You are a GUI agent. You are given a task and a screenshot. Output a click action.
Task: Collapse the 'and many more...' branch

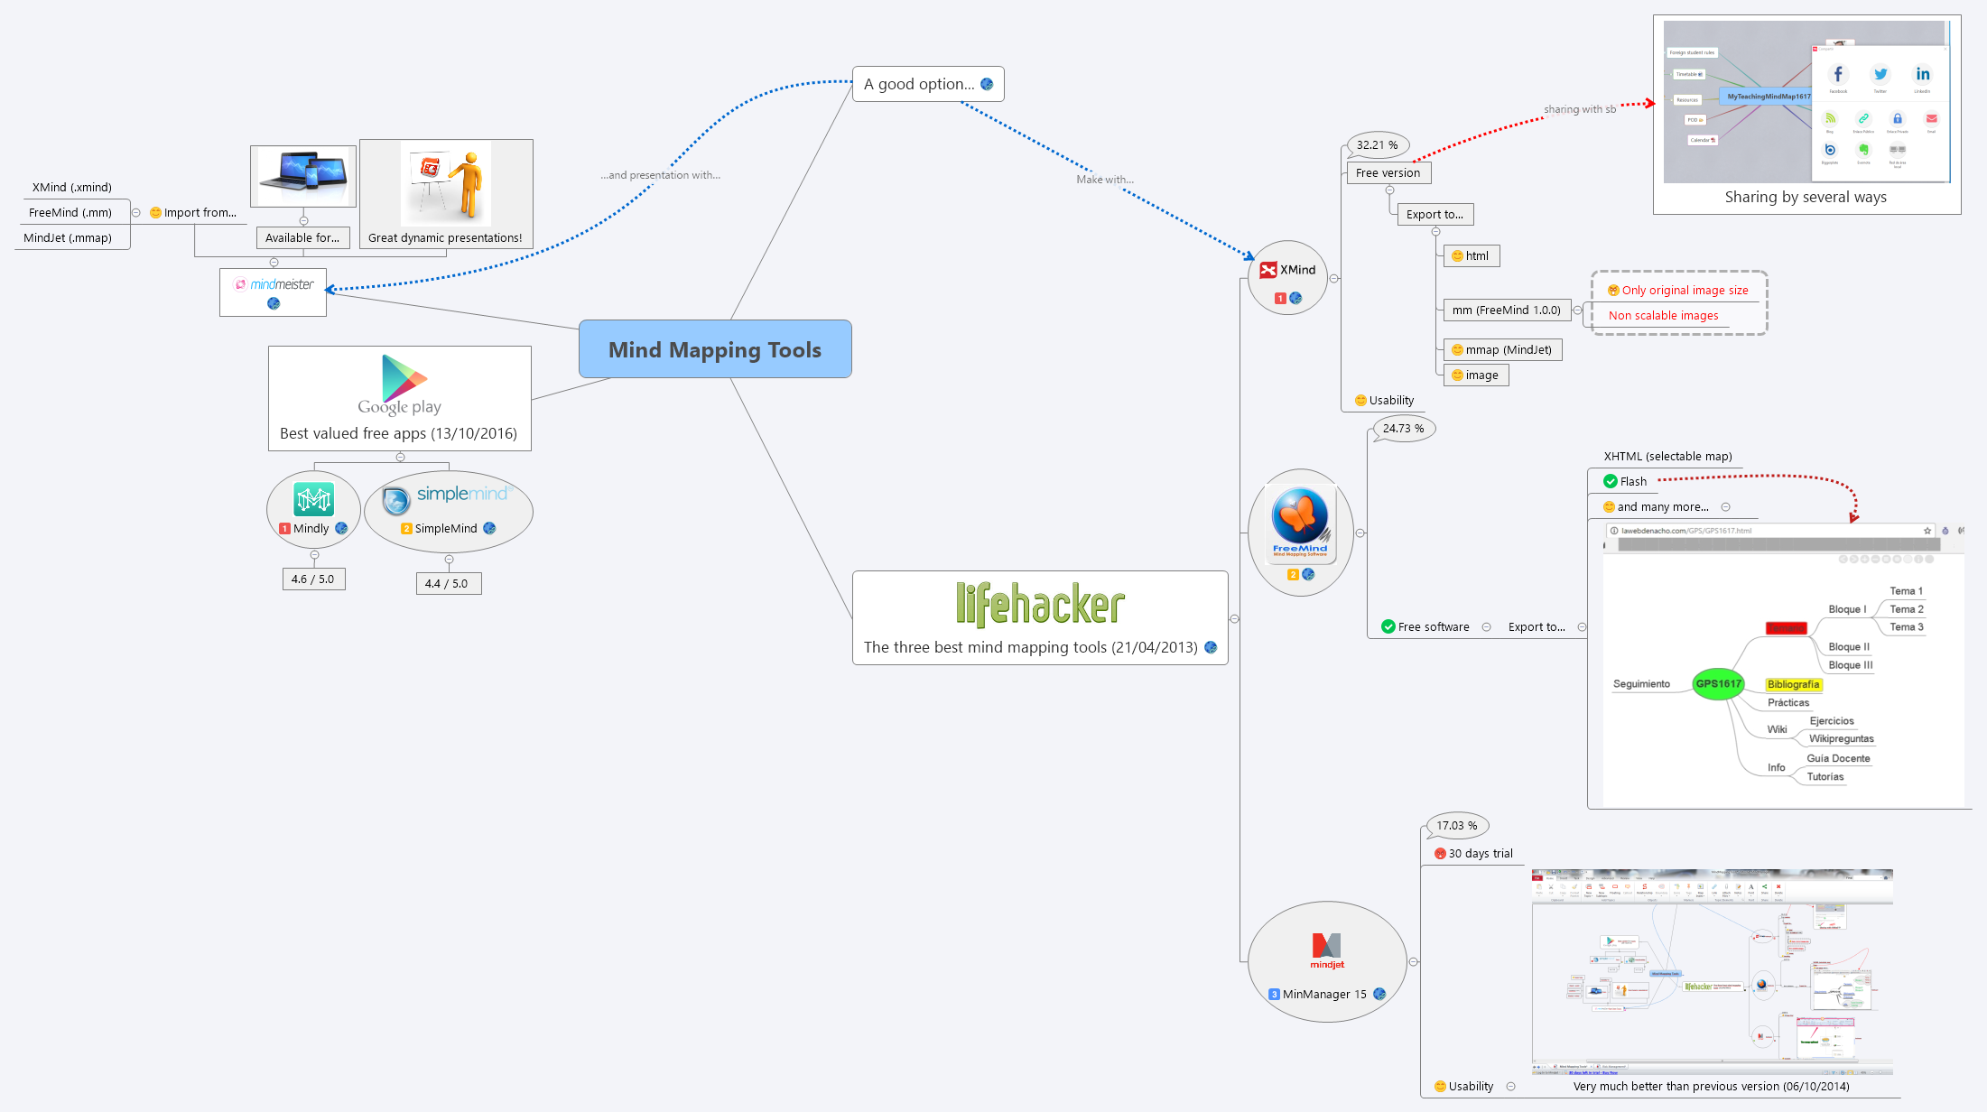pos(1727,506)
